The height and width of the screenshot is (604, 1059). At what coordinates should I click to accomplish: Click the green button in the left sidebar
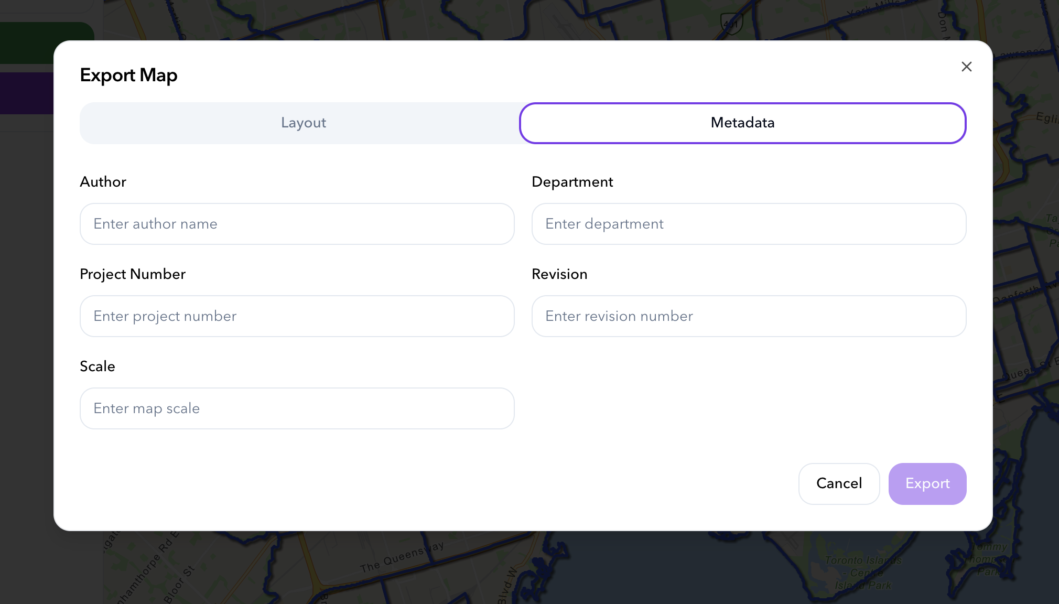pyautogui.click(x=46, y=42)
